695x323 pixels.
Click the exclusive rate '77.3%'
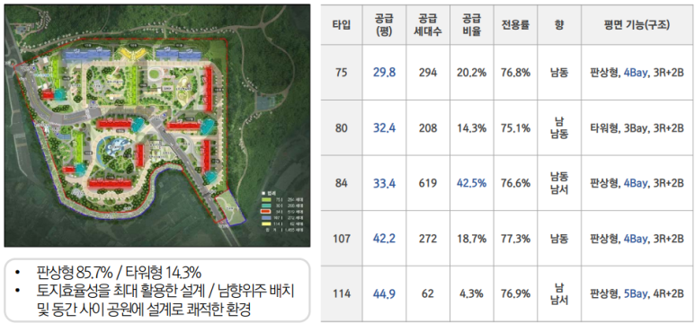click(515, 239)
